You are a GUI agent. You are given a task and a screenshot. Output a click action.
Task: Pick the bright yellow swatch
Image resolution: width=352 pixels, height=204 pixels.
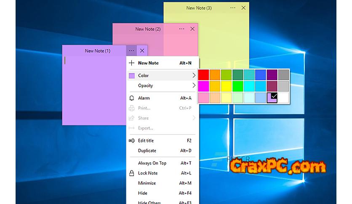tap(226, 86)
